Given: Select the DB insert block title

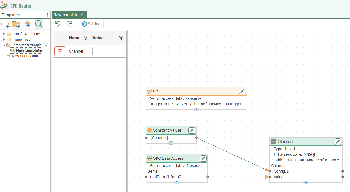Looking at the screenshot, I should tap(285, 142).
